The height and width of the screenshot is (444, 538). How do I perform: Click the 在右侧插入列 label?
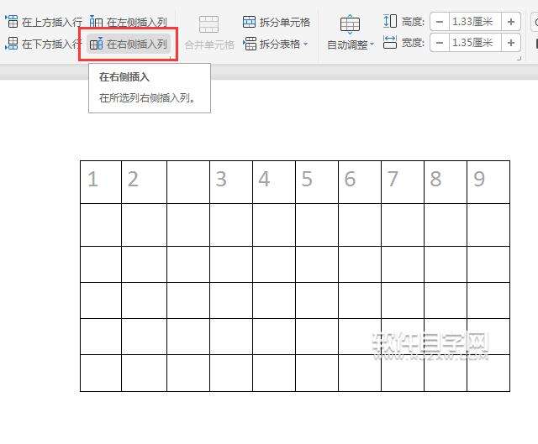[x=137, y=44]
